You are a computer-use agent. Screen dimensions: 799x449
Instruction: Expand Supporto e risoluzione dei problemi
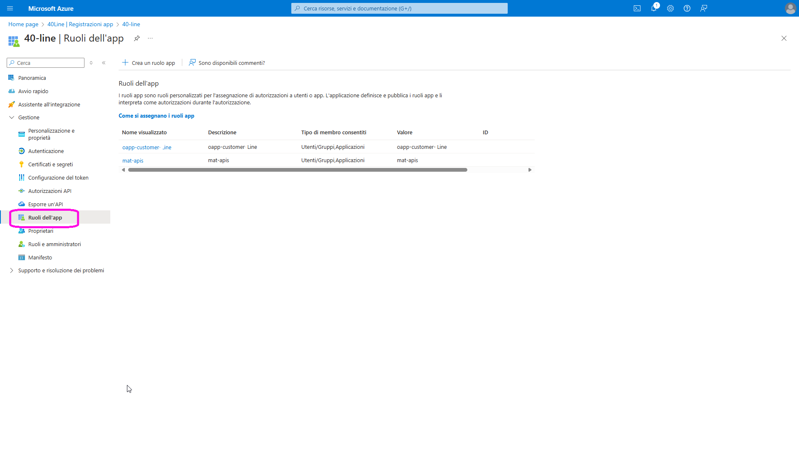click(x=12, y=271)
